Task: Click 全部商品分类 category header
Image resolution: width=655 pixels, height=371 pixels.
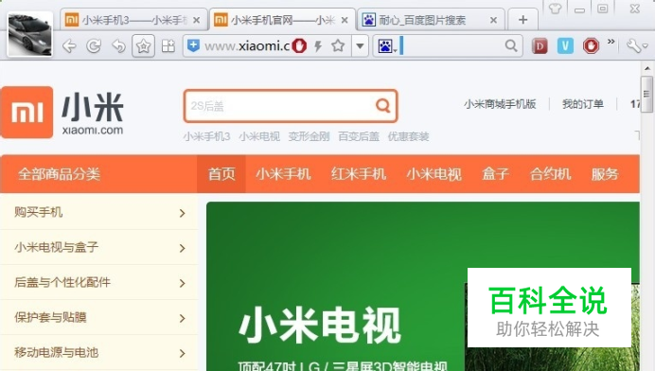Action: 60,174
